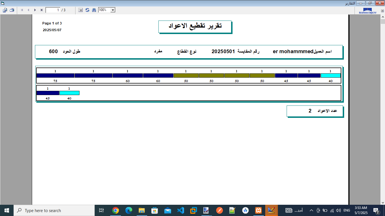Click the page number input field
385x216 pixels.
(x=53, y=10)
